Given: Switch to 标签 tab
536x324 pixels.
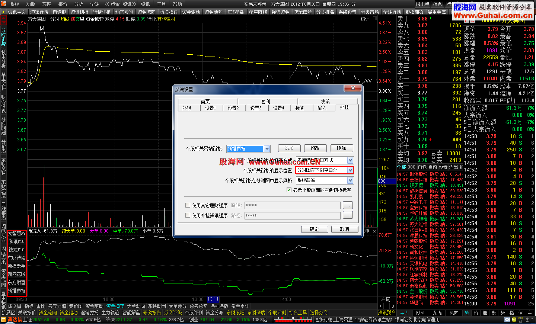Looking at the screenshot, I should point(300,108).
